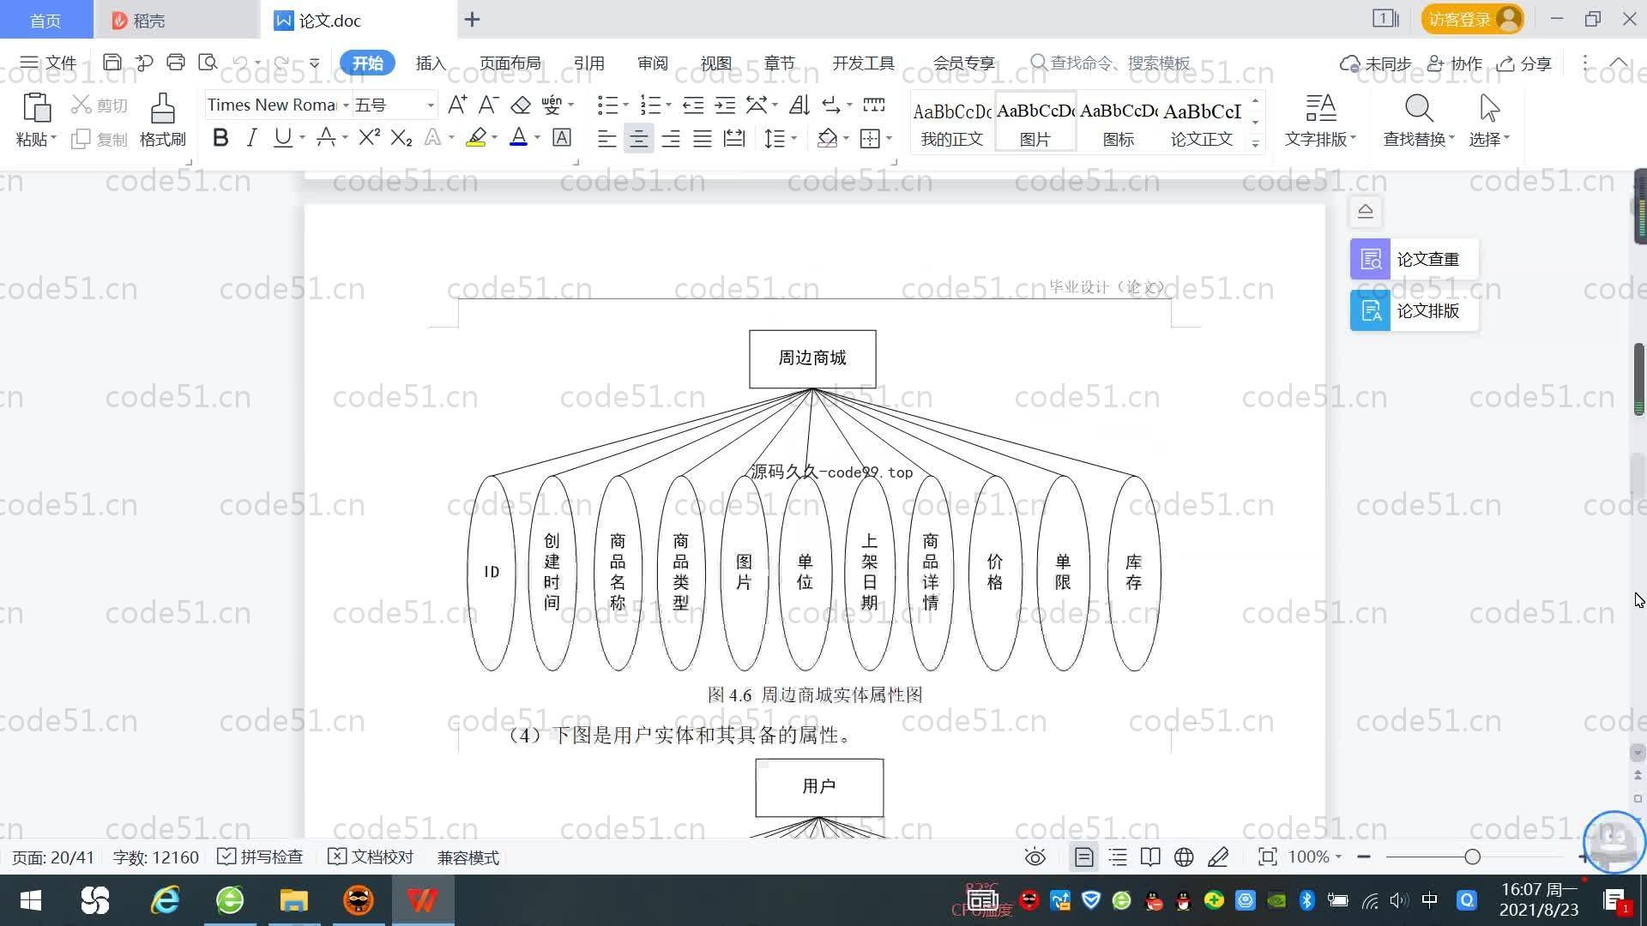Click the character border icon

[562, 138]
